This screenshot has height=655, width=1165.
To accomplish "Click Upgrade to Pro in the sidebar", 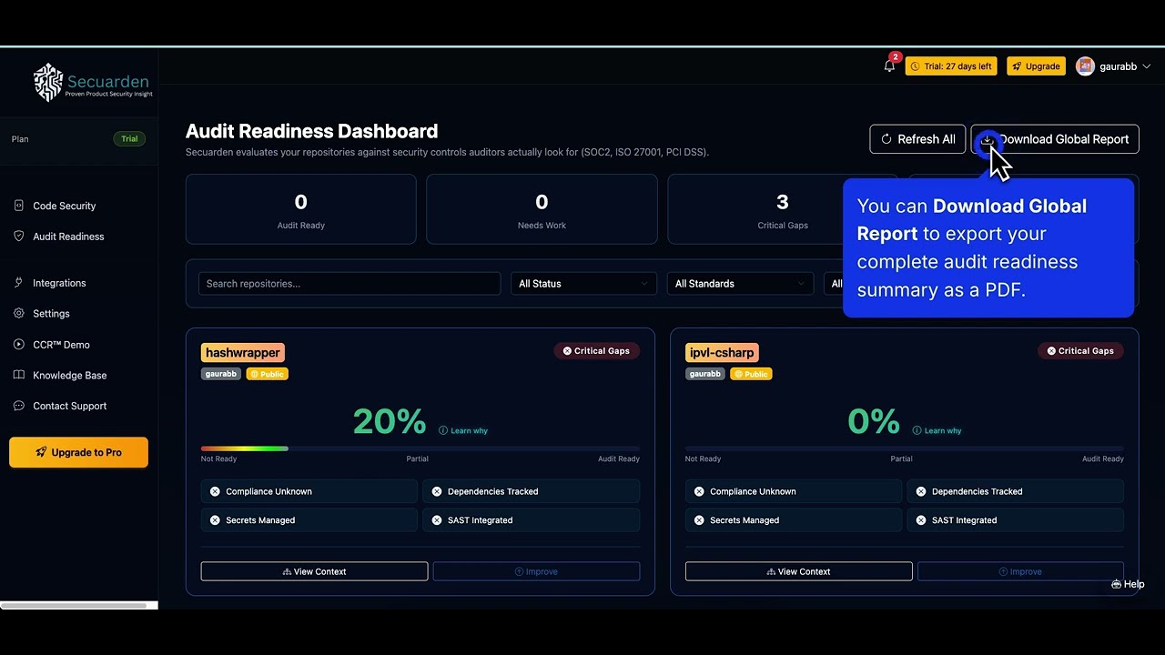I will [78, 452].
